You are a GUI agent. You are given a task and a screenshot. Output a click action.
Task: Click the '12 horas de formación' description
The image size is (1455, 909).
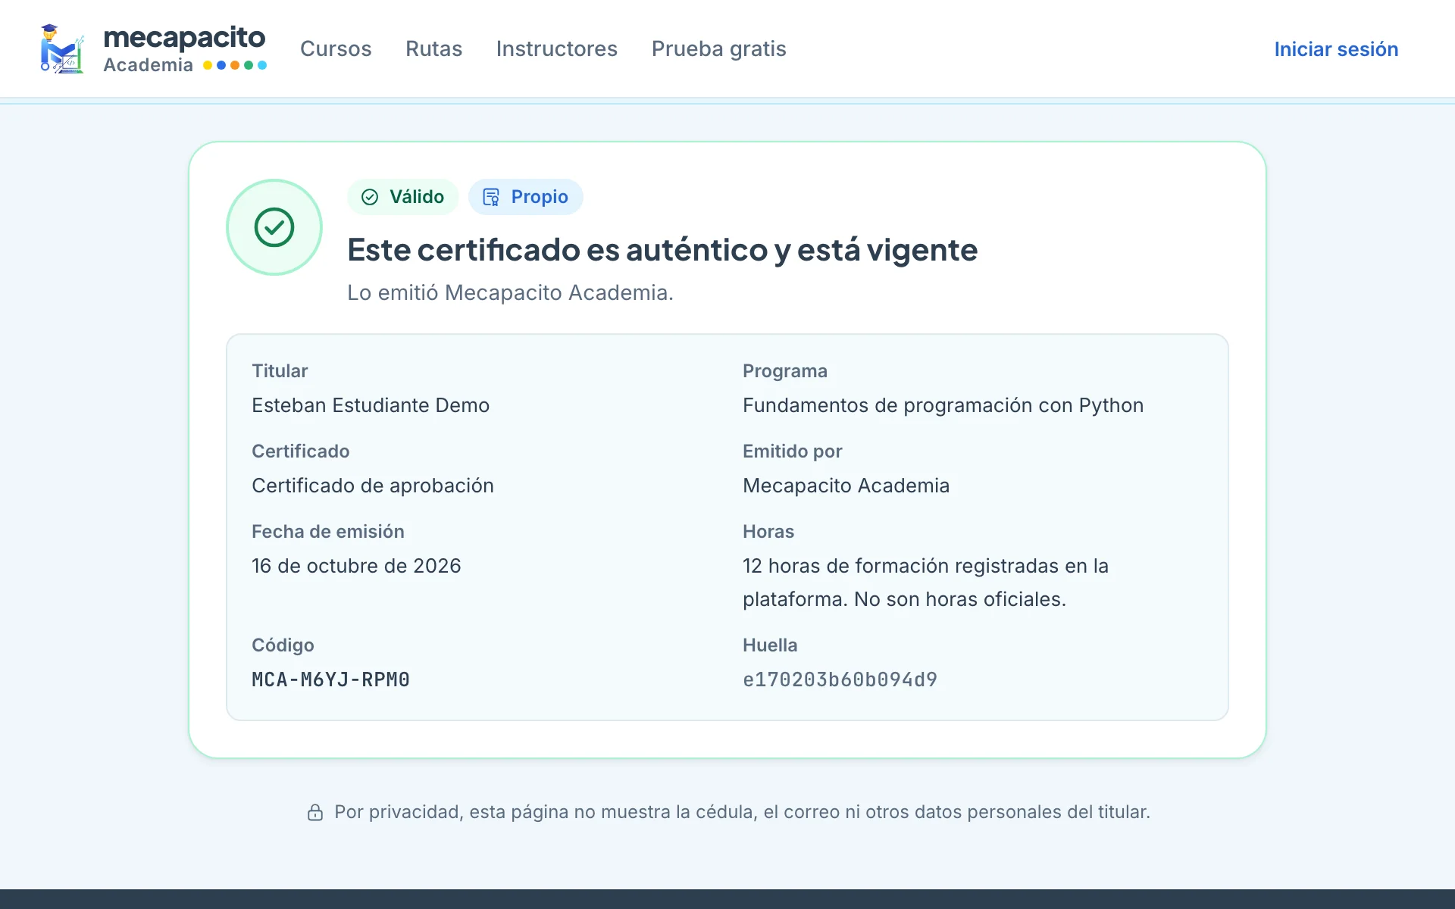click(925, 583)
